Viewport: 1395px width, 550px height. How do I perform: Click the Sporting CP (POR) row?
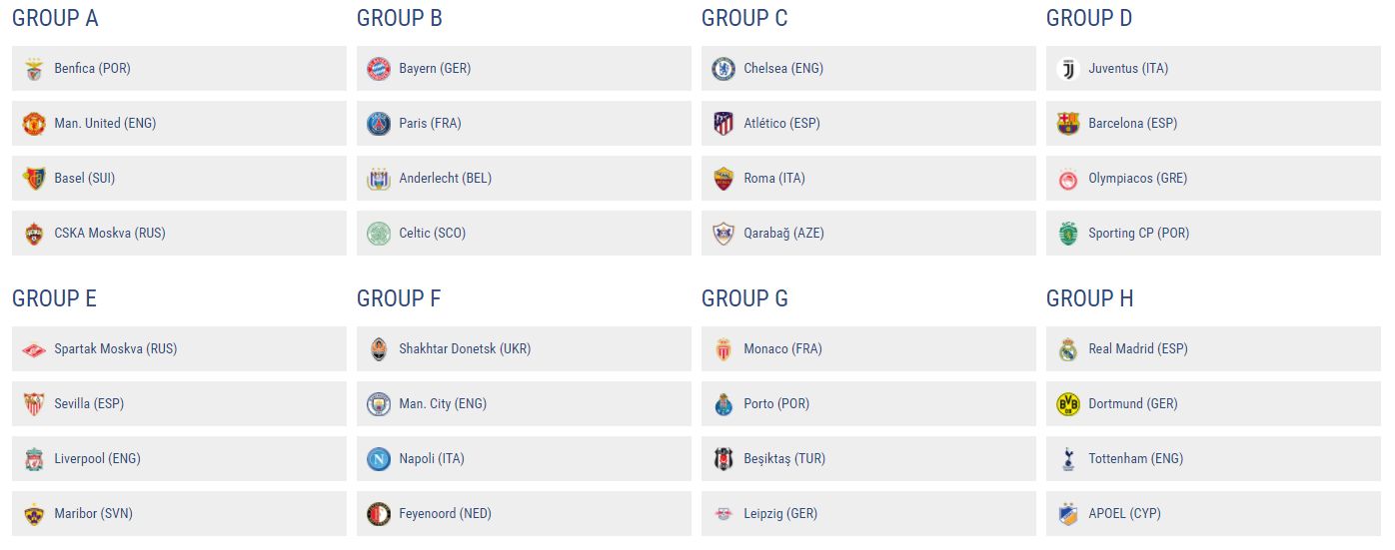(x=1213, y=234)
